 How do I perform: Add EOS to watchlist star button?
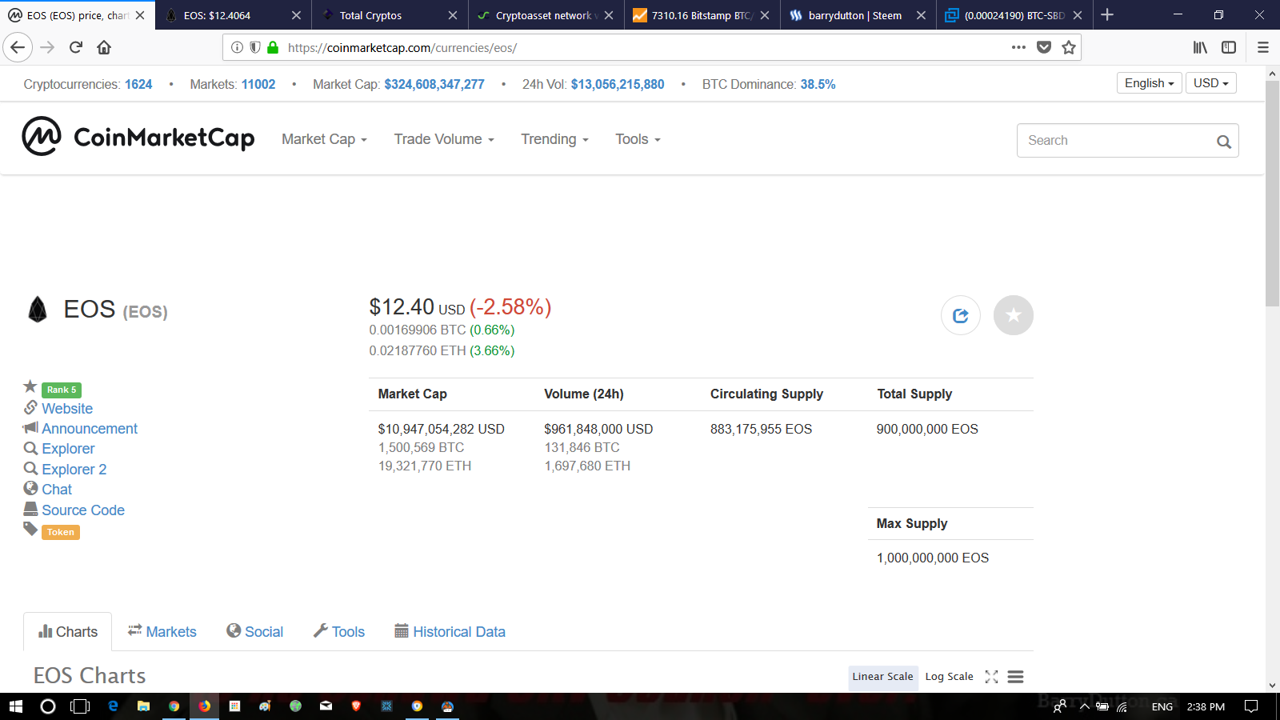tap(1013, 315)
